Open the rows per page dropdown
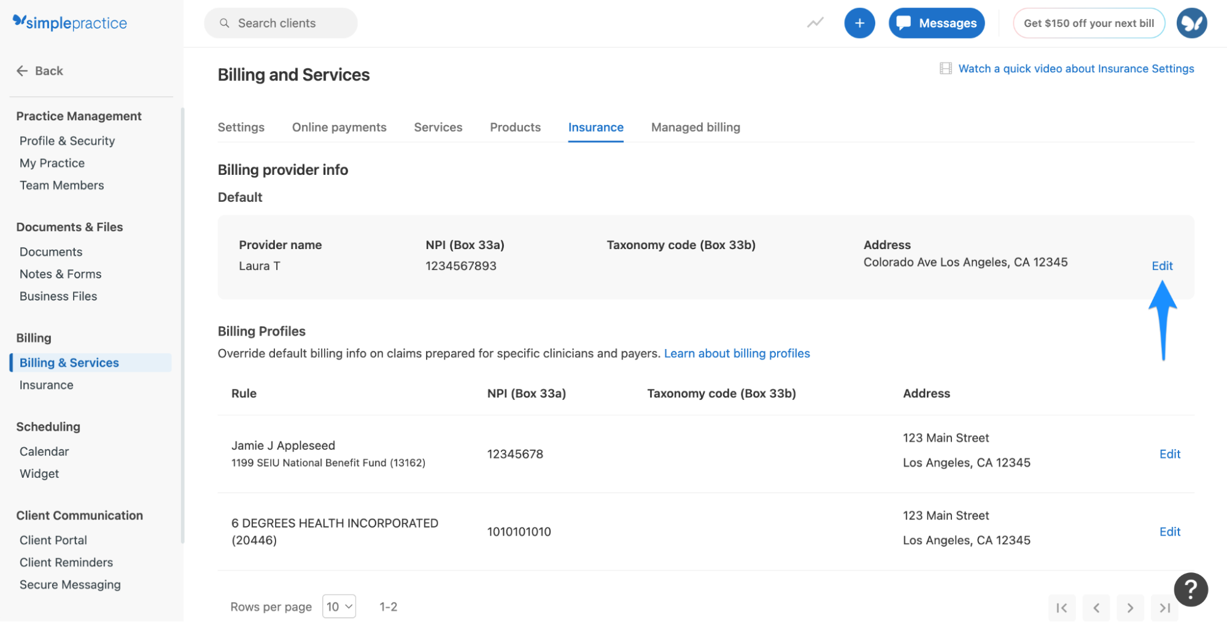The image size is (1227, 622). [339, 606]
